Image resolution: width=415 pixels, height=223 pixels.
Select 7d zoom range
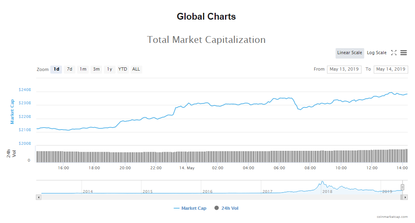70,69
